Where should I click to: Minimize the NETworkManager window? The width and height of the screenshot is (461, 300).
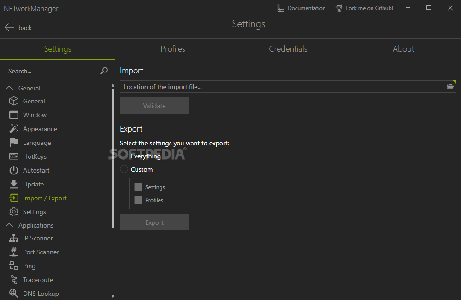[408, 8]
